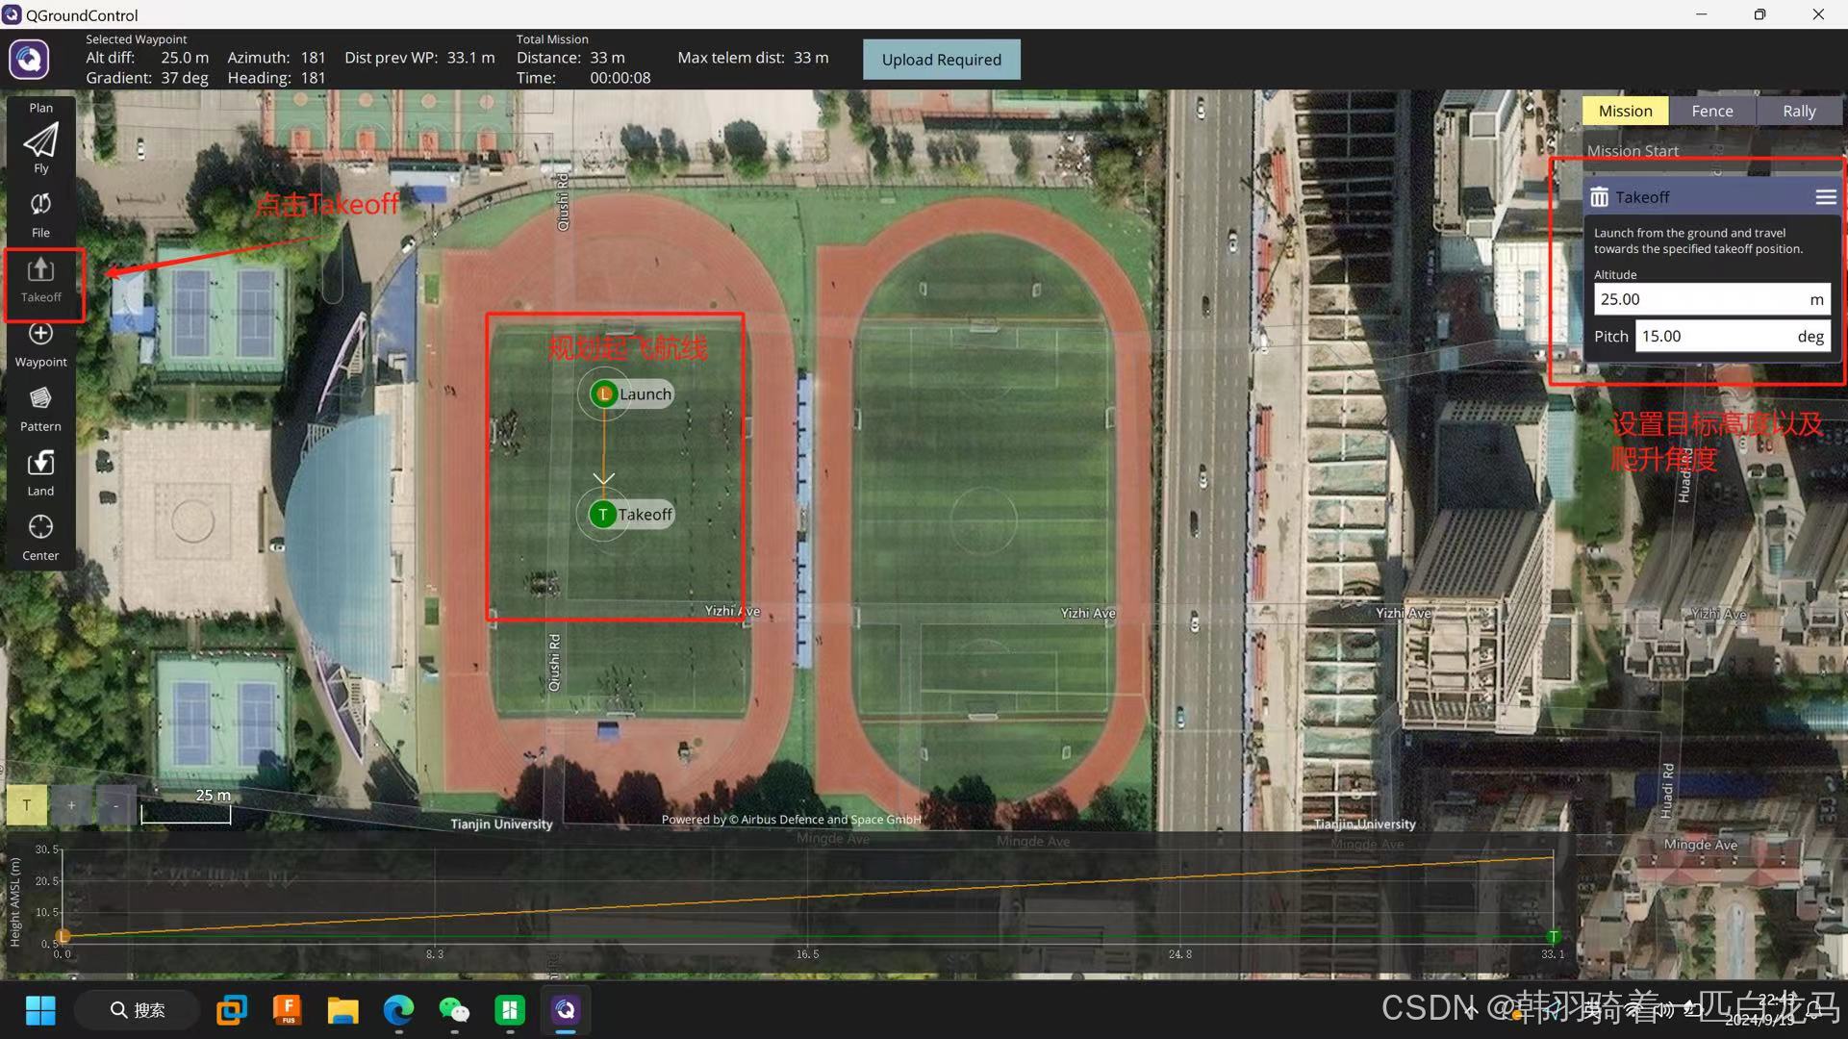
Task: Switch to the Rally tab
Action: [x=1798, y=111]
